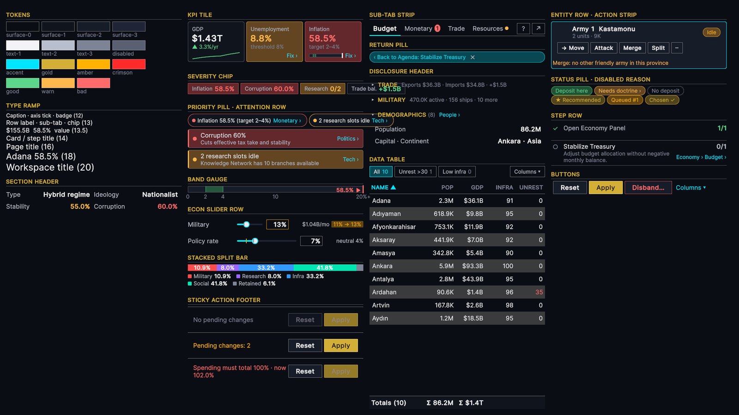
Task: Click Back to Agenda: Stabilize Treasury
Action: coord(421,57)
